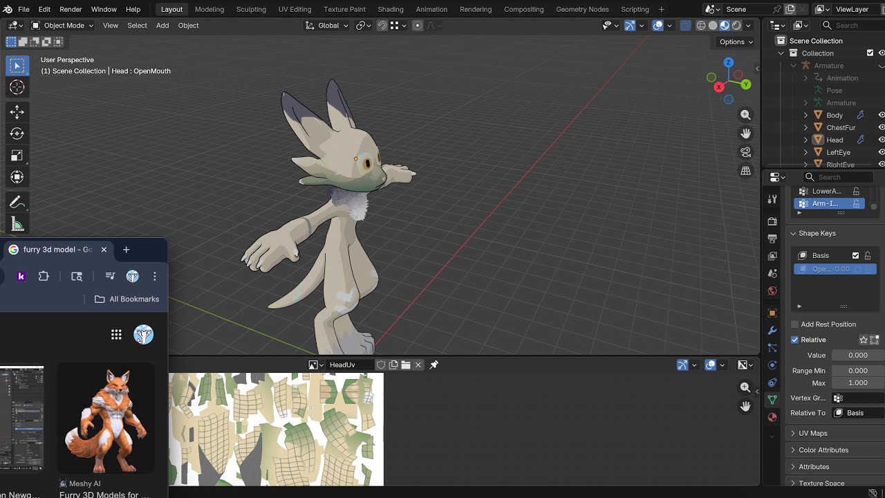Viewport: 885px width, 498px height.
Task: Uncheck the Relative shape keys checkbox
Action: tap(794, 340)
